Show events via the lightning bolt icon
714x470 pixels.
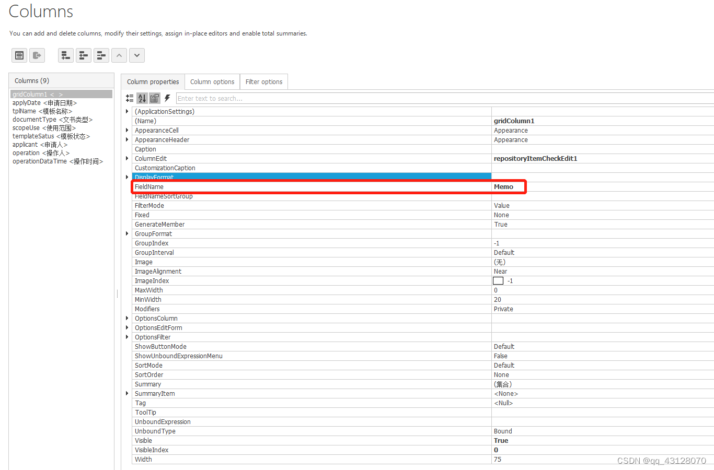[167, 98]
